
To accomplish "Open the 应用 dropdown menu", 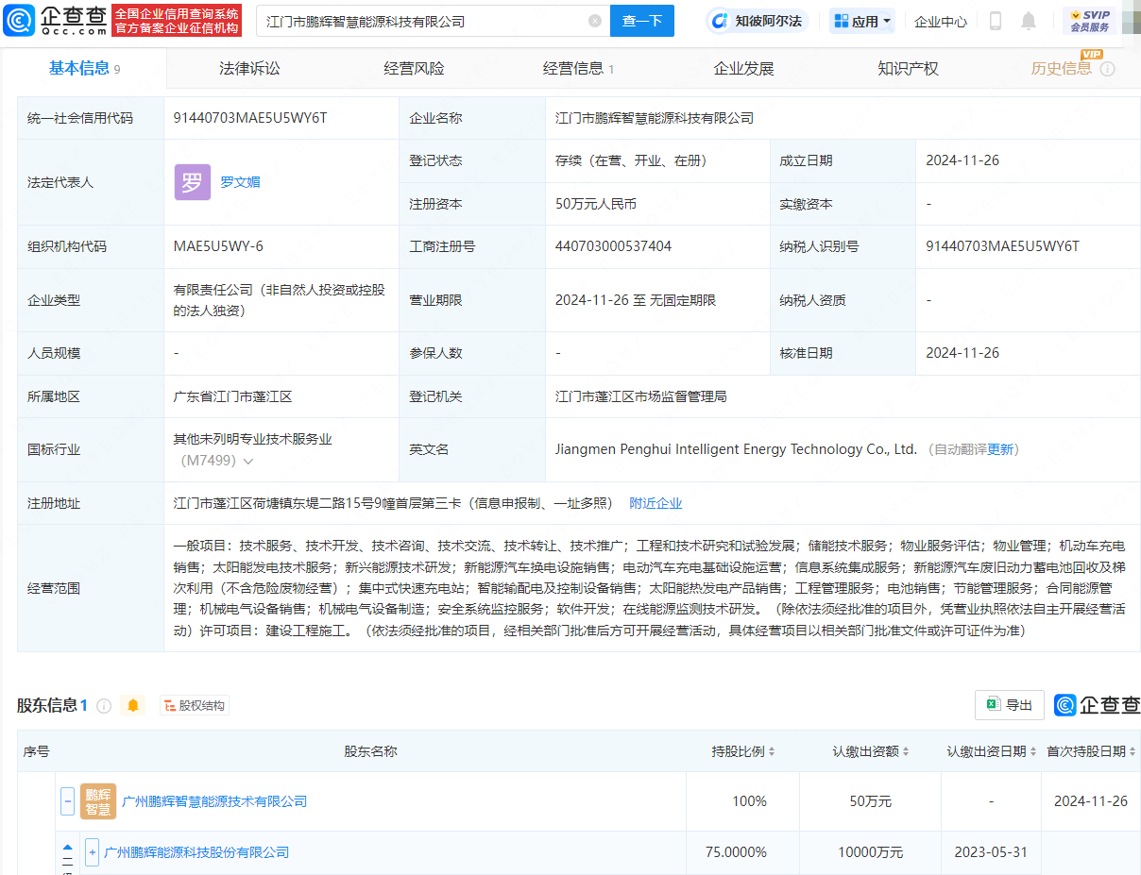I will point(862,21).
